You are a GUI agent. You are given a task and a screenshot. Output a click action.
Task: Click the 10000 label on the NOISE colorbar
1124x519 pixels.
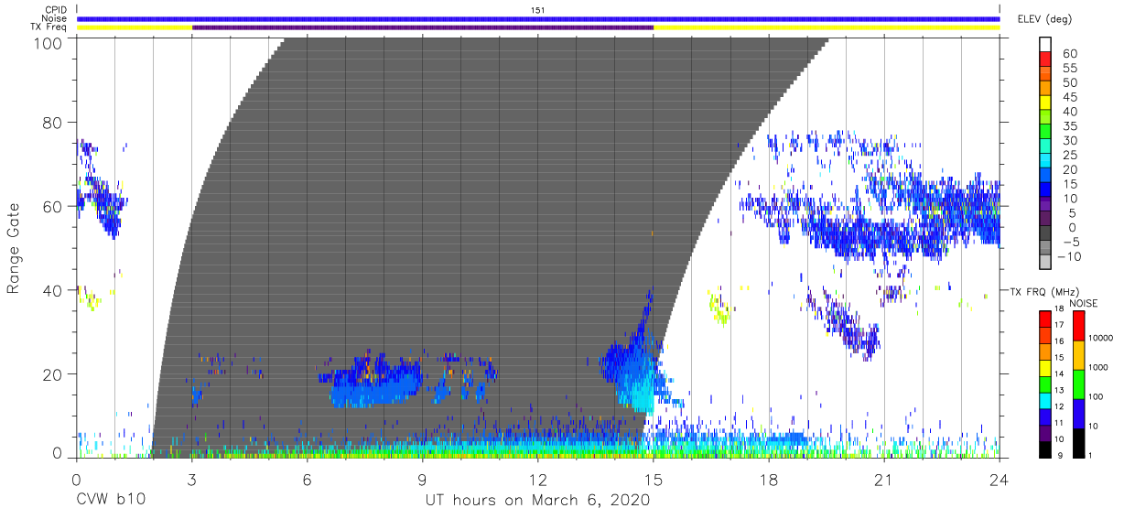[1100, 340]
